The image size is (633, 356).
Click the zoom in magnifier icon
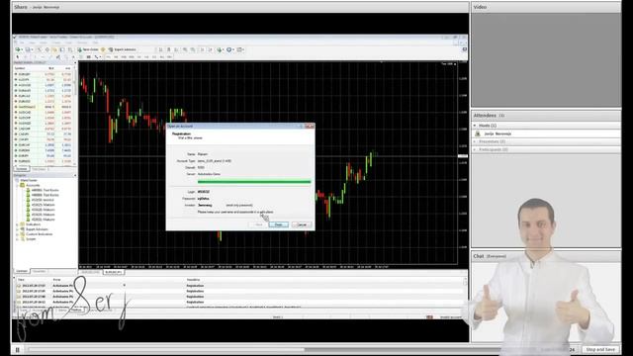[185, 49]
